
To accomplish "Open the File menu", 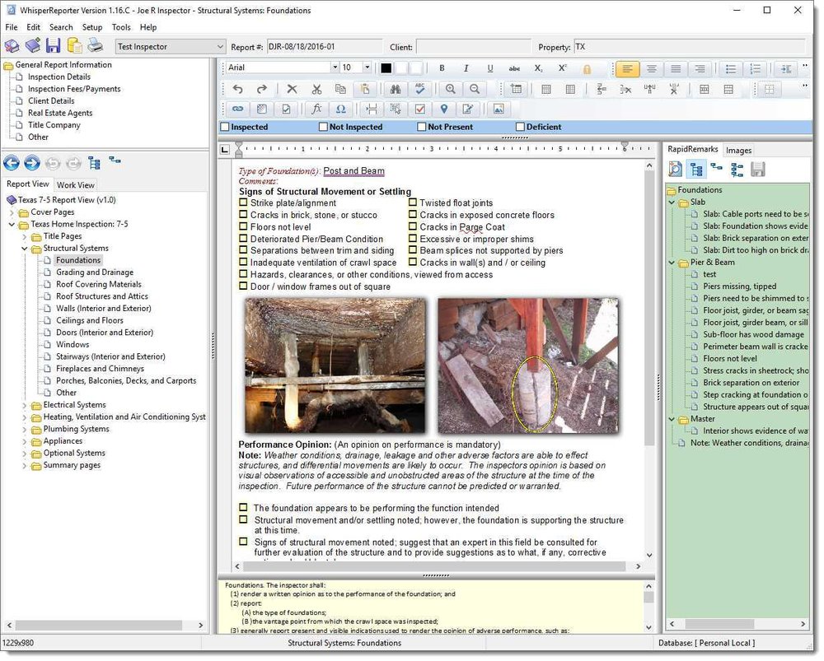I will point(11,27).
